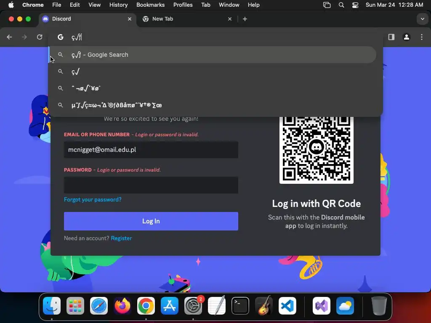The height and width of the screenshot is (323, 431).
Task: Open the Window menu
Action: 229,5
